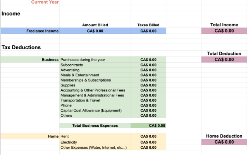Screen dimensions: 248x155
Task: Select the Meals & Entertainment amount cell
Action: 148,75
